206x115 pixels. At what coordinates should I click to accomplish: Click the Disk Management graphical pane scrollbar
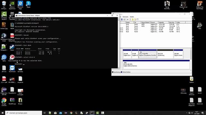[x=191, y=60]
